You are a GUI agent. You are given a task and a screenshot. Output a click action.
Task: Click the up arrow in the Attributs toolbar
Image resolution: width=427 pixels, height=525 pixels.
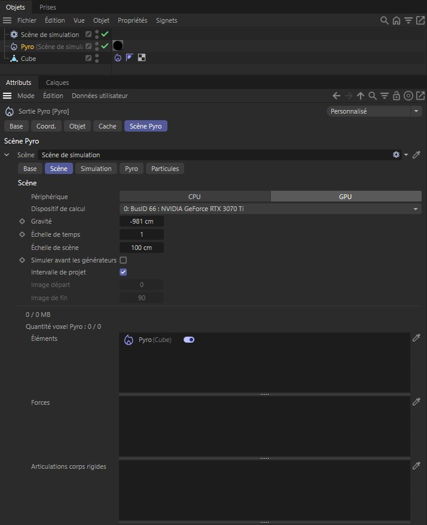pos(361,96)
